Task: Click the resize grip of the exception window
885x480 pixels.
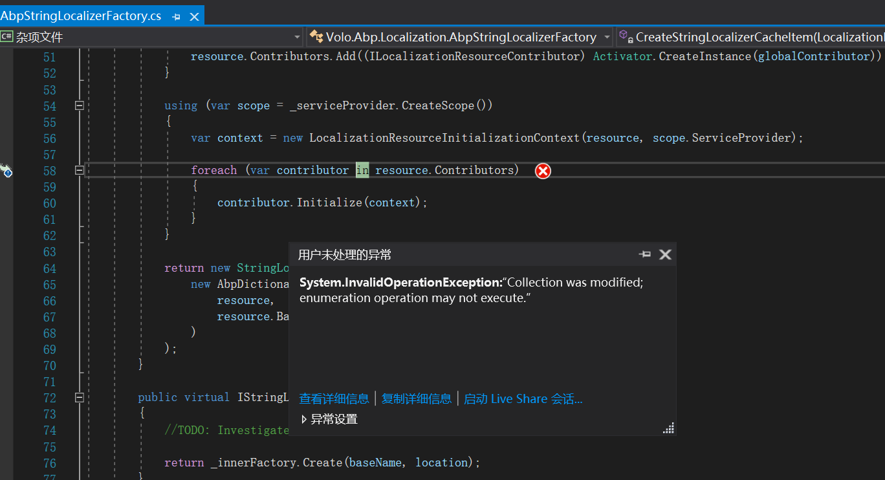Action: tap(668, 428)
